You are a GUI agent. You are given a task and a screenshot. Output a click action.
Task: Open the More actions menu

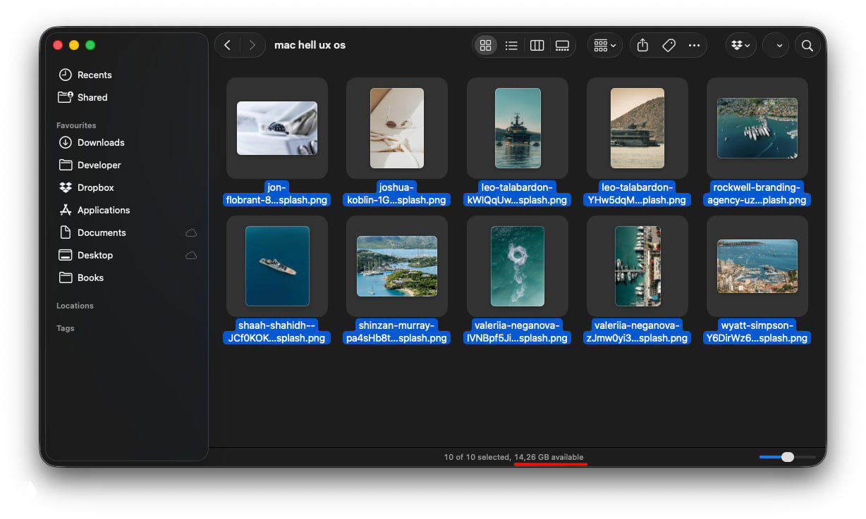[x=695, y=45]
